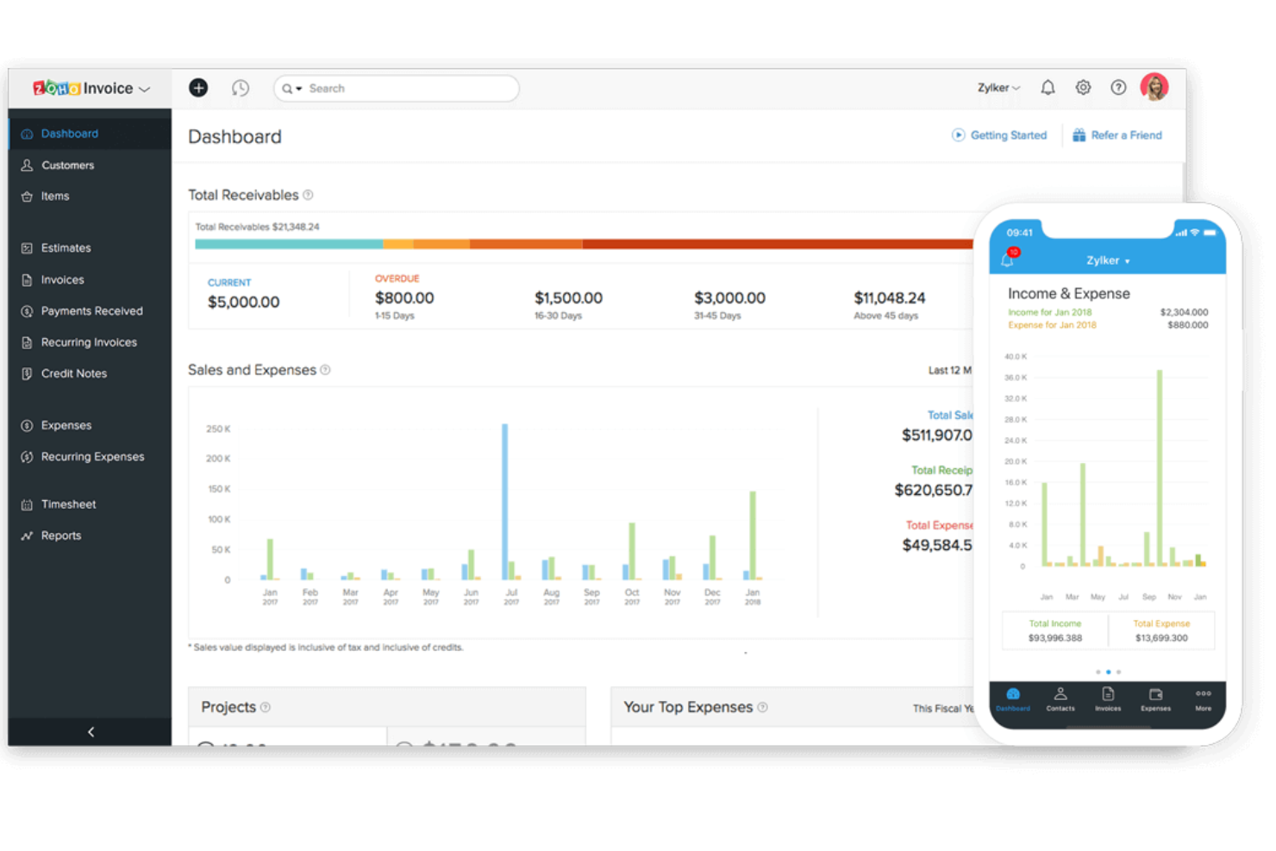This screenshot has width=1276, height=851.
Task: Collapse the sidebar with the chevron
Action: (90, 731)
